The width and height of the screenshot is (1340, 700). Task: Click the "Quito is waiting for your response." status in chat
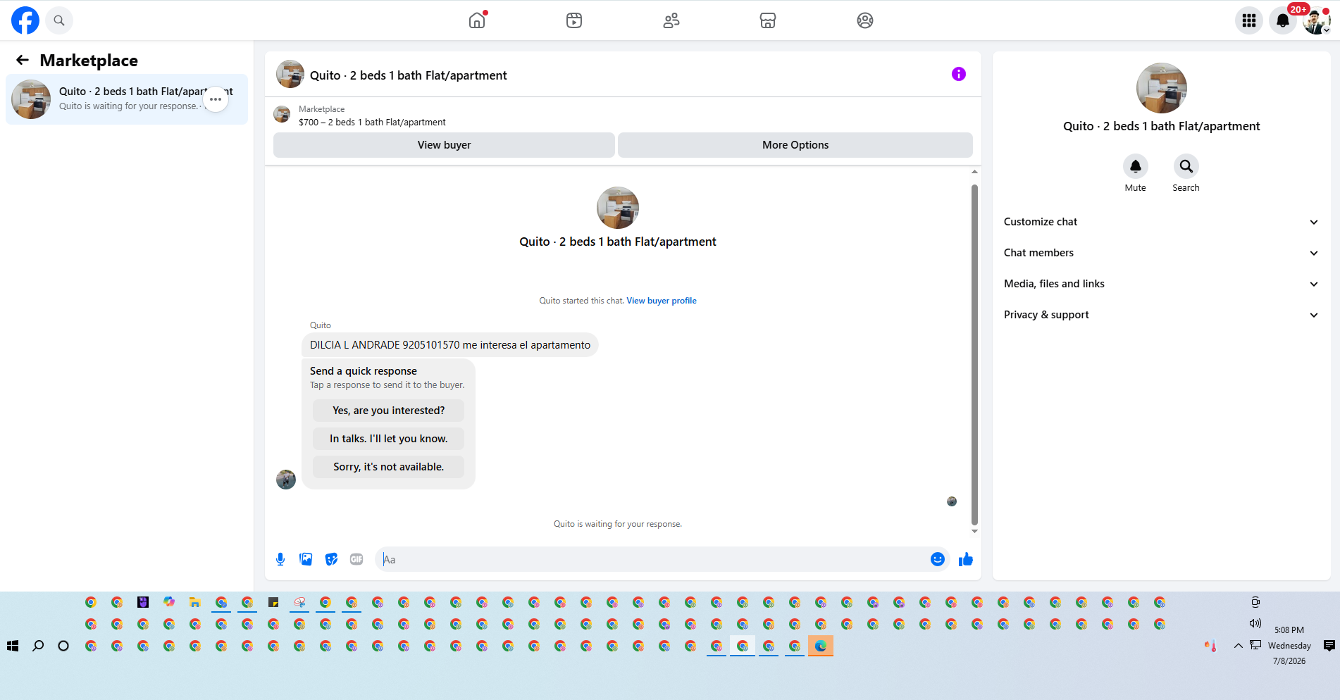coord(618,524)
